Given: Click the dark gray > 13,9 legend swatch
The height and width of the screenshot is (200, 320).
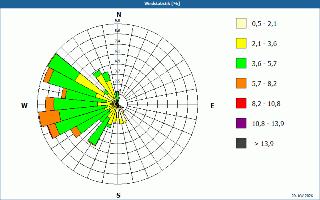Looking at the screenshot, I should coord(241,143).
